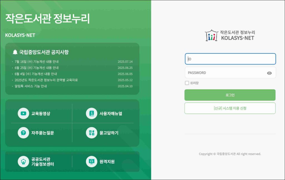Screen dimensions: 285x180
Task: Click the Copyright 국립중앙도서관 footer text
Action: 230,154
